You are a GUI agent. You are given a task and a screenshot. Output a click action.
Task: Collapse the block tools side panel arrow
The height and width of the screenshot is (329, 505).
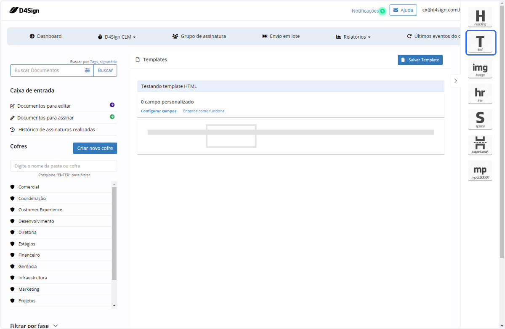[455, 81]
